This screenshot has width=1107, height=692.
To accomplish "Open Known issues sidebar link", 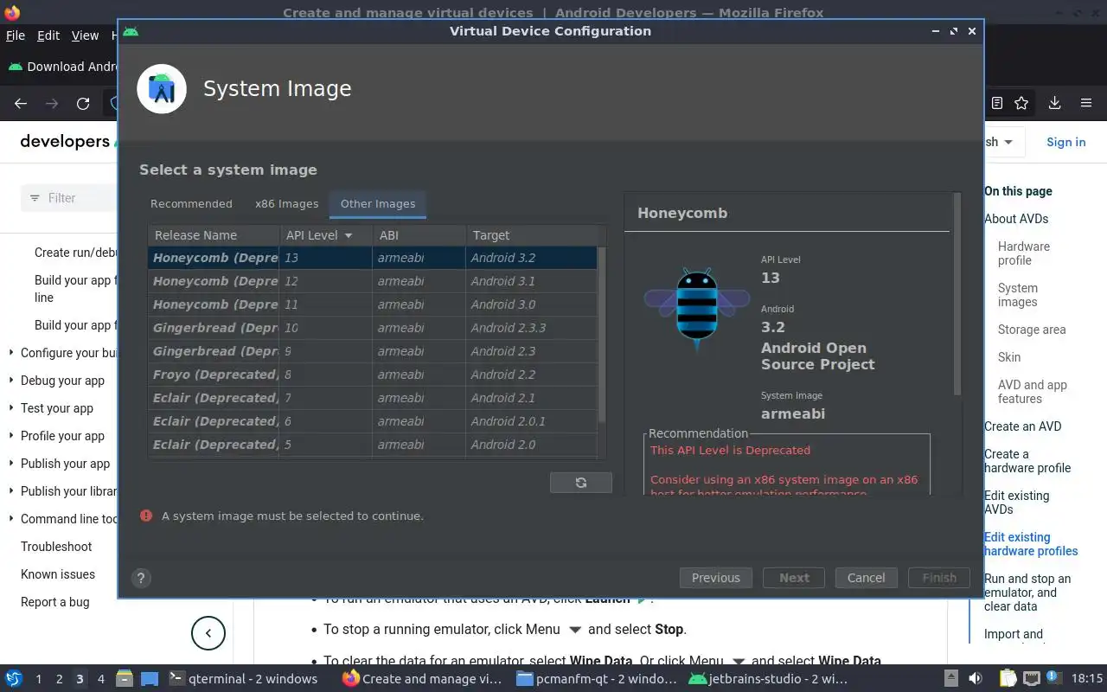I will point(58,574).
